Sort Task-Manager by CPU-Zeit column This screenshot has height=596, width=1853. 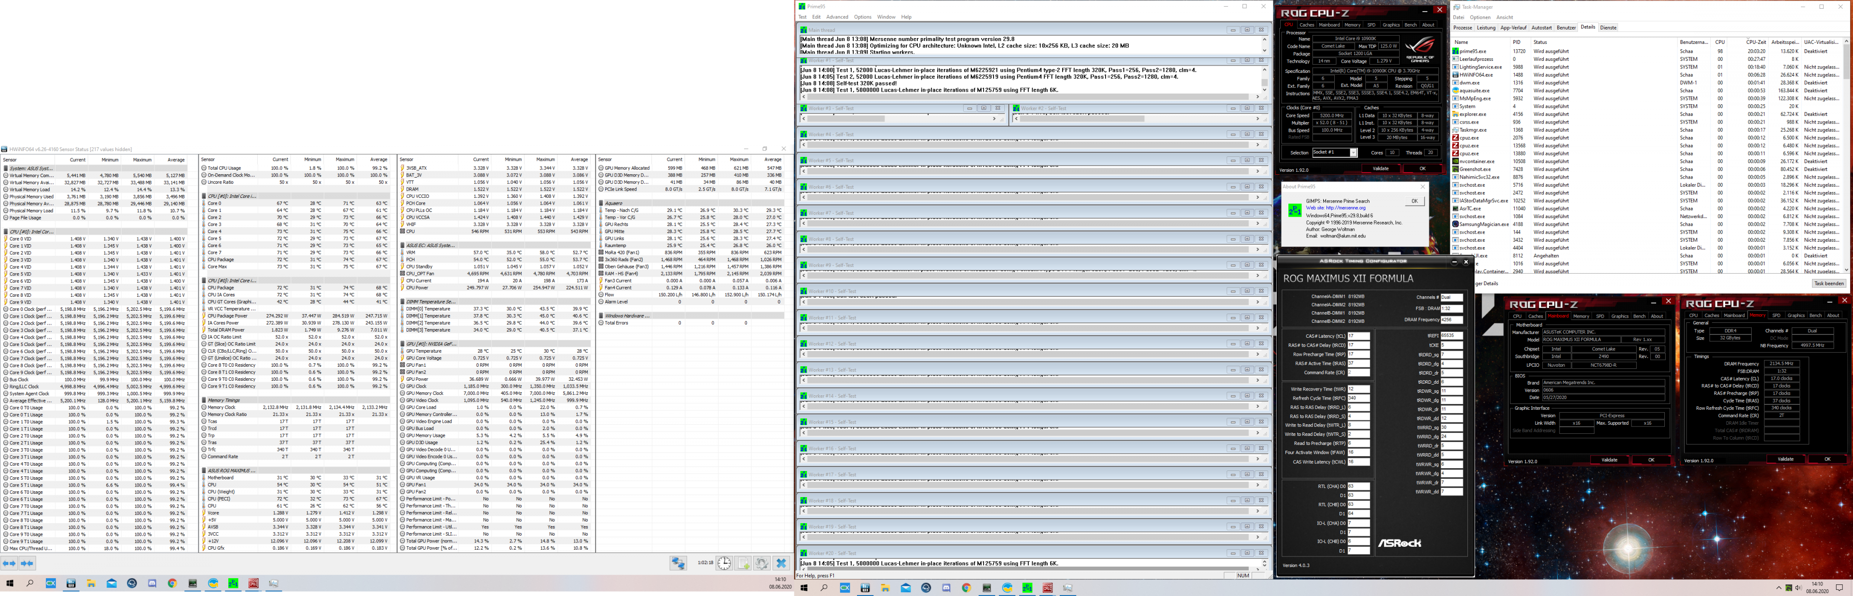[x=1756, y=42]
